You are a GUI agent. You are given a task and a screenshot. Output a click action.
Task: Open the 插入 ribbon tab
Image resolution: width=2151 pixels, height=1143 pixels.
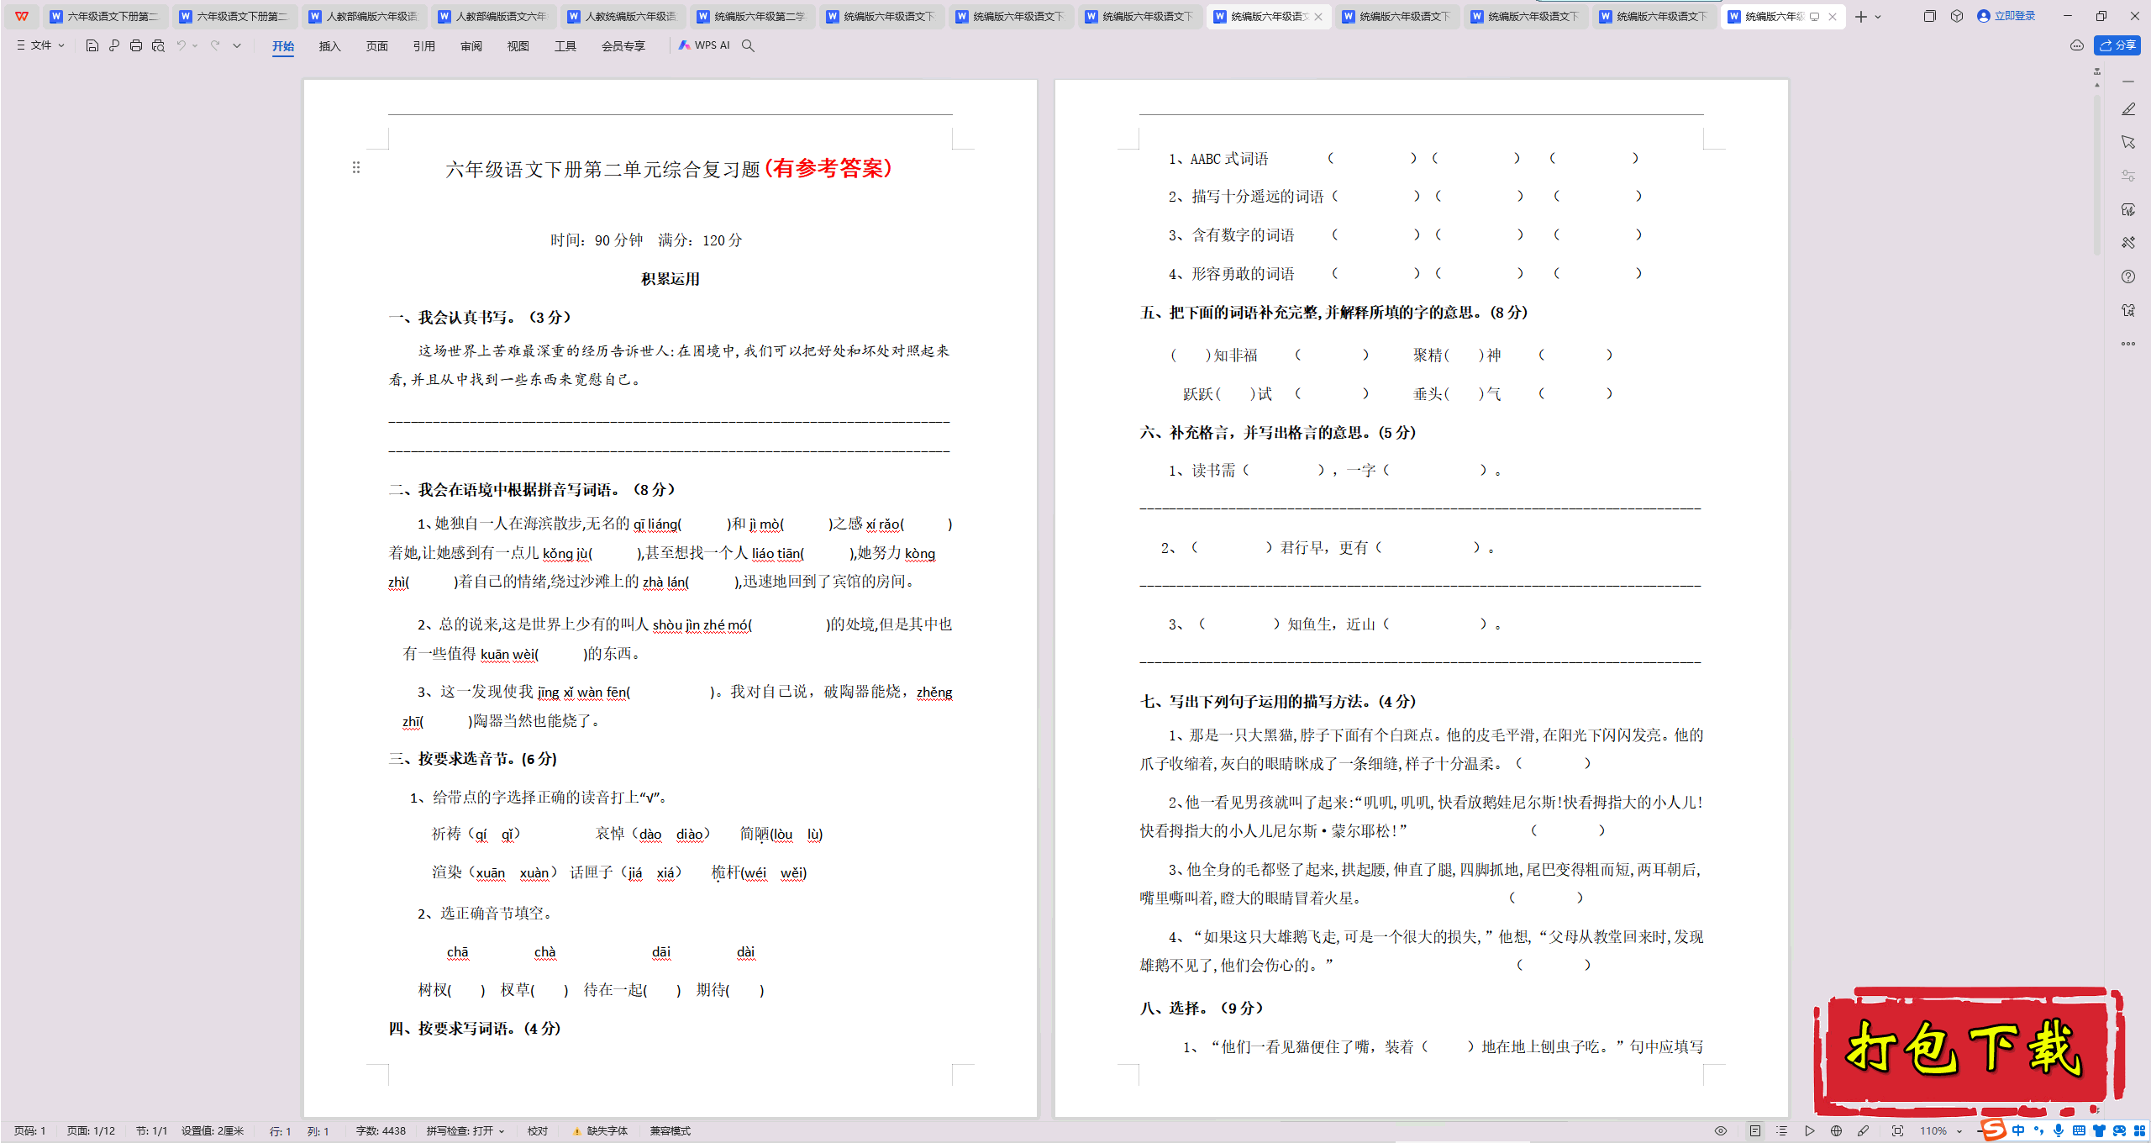(330, 46)
